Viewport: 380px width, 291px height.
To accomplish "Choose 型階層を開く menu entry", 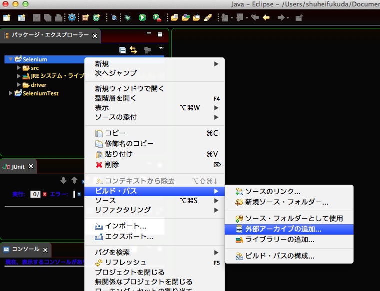I will pos(154,98).
